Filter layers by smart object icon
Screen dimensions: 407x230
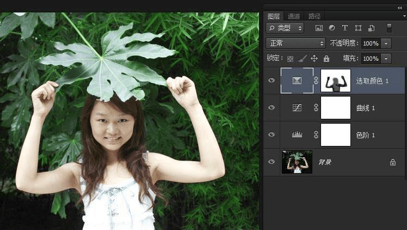(371, 28)
